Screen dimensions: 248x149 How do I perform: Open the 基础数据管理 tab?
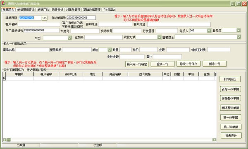point(92,9)
